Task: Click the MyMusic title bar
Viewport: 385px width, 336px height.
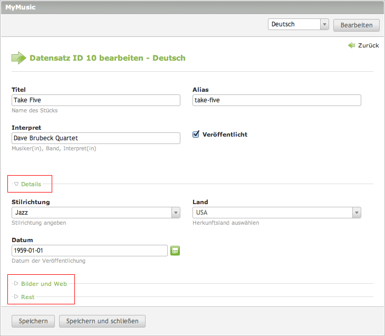Action: [x=192, y=7]
